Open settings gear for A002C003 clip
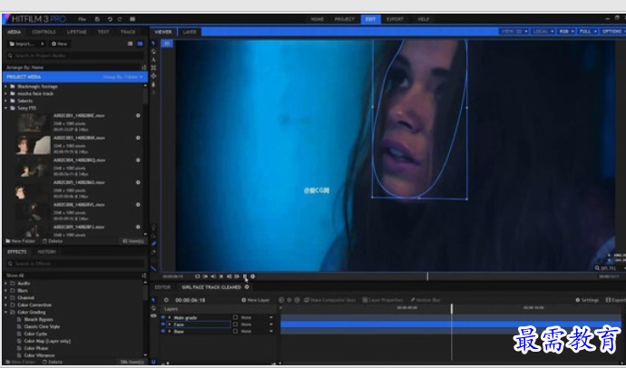This screenshot has height=368, width=626. tap(138, 138)
